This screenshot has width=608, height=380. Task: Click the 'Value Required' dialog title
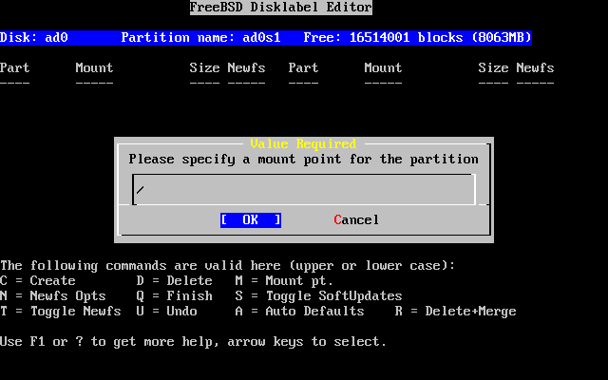(303, 143)
